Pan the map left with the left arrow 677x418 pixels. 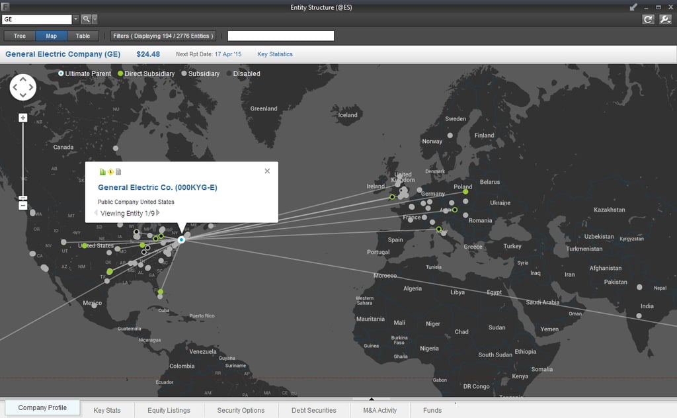(15, 87)
